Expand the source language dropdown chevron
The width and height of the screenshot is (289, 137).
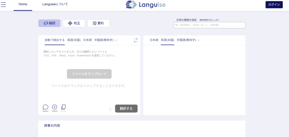116,40
